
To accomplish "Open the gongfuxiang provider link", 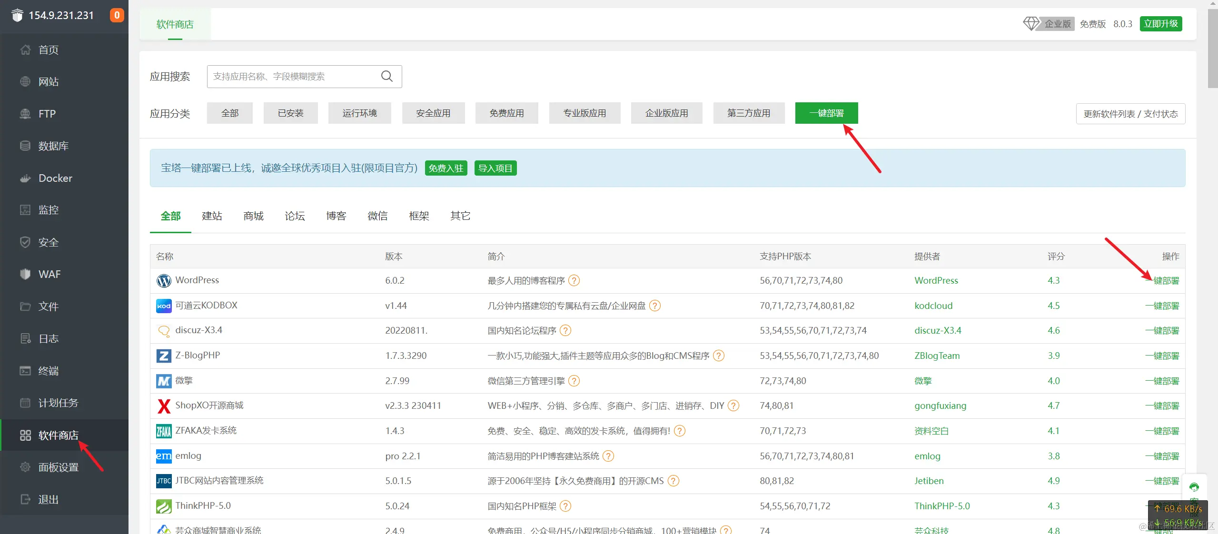I will click(940, 405).
